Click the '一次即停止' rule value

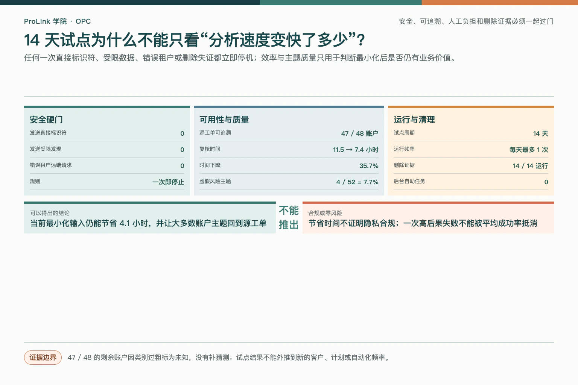click(x=168, y=182)
